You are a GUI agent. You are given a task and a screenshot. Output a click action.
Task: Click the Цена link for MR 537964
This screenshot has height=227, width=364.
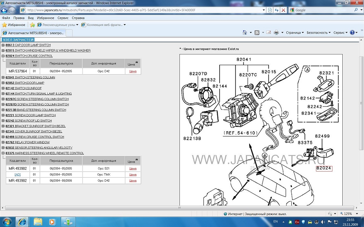[133, 71]
